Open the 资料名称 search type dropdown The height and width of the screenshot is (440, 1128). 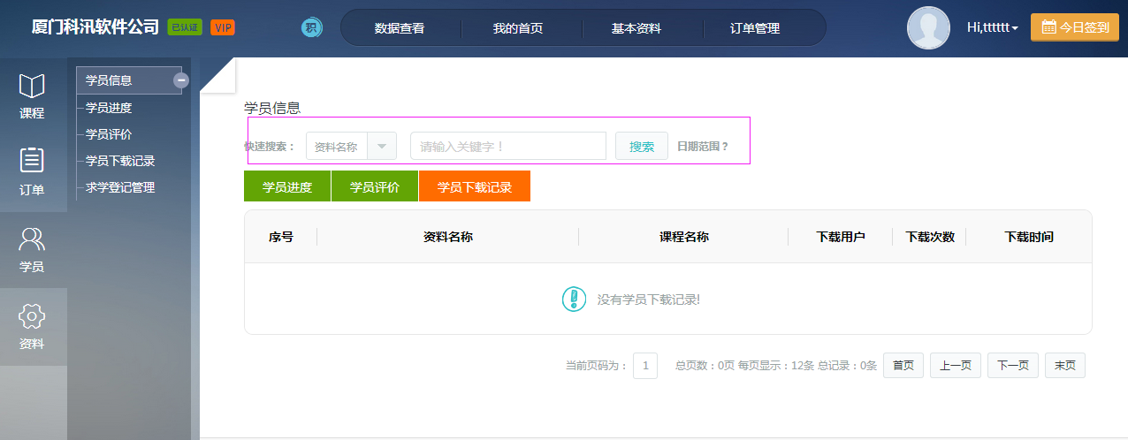(382, 147)
